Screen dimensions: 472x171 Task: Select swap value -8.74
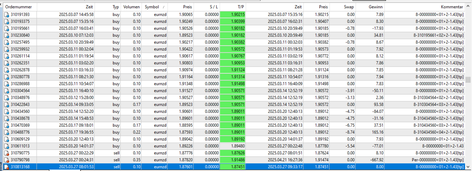[351, 132]
